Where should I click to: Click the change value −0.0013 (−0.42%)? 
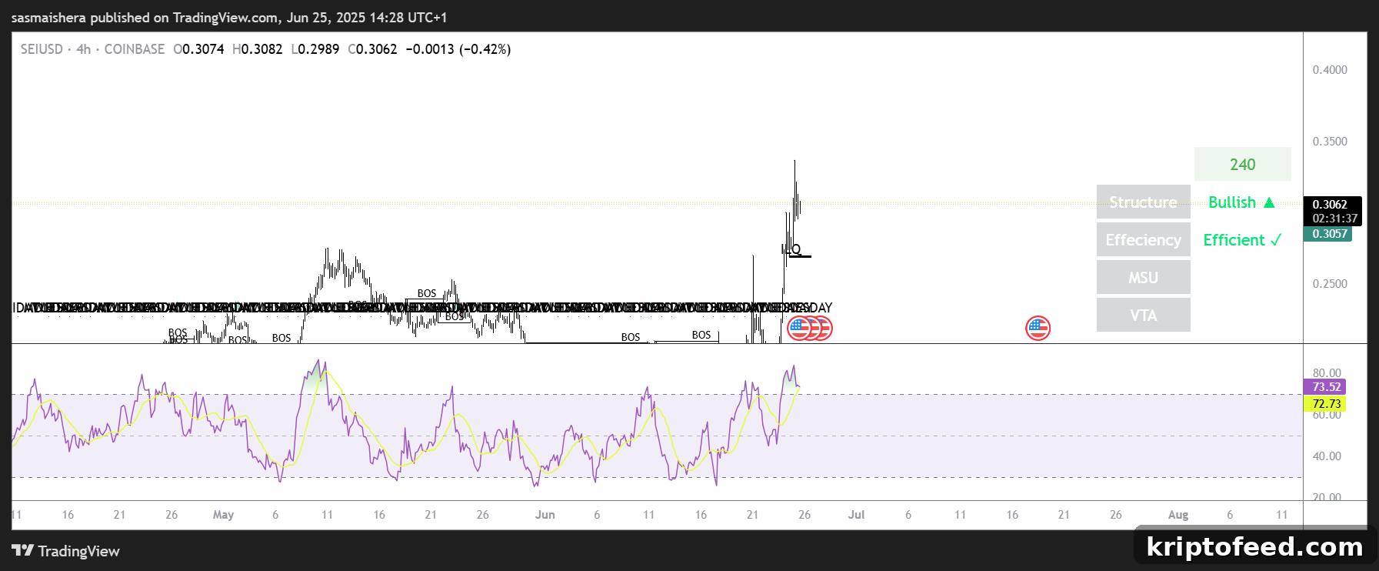click(x=458, y=49)
